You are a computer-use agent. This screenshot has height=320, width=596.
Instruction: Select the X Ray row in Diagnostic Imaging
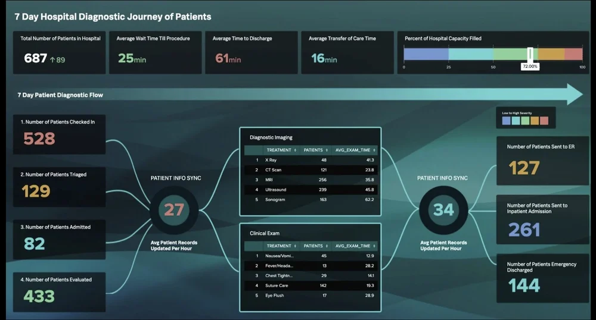[x=311, y=160]
